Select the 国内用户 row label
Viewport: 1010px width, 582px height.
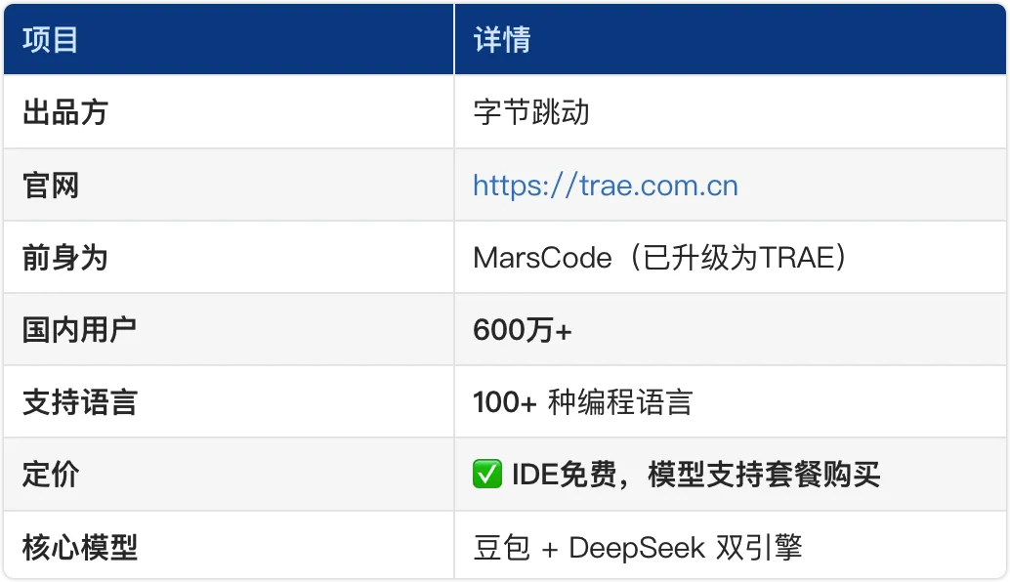(x=79, y=330)
